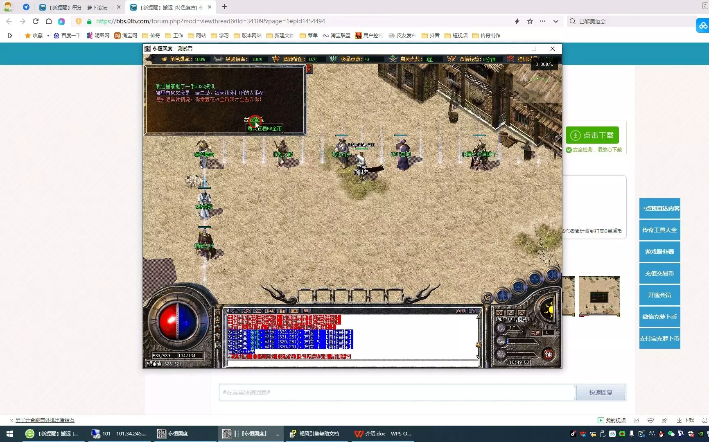Go to the browser home page
Screen dimensions: 709x442
click(x=49, y=21)
